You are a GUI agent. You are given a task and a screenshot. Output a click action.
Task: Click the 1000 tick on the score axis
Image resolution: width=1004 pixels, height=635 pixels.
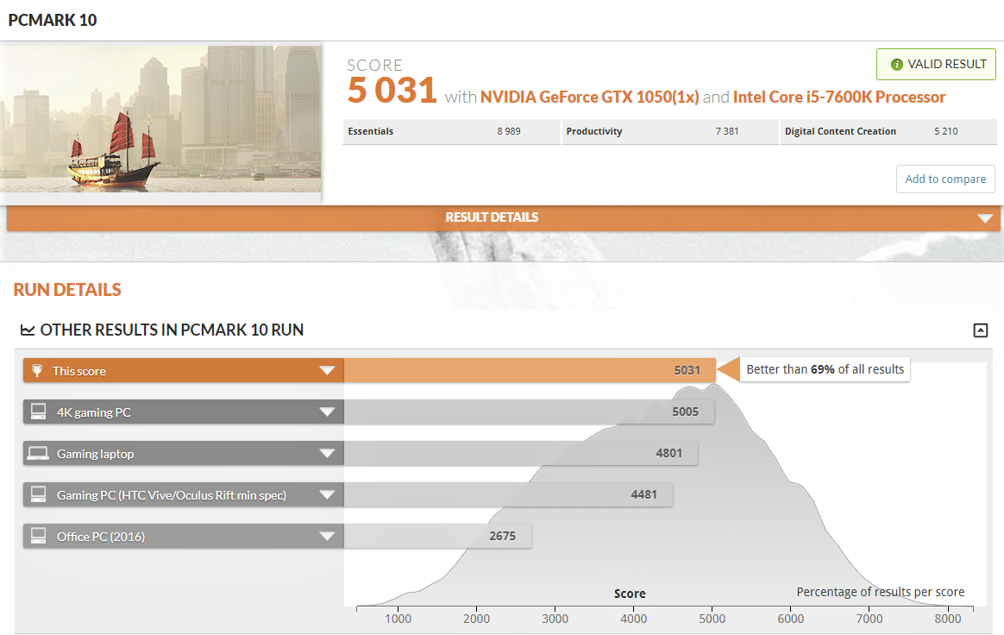(398, 619)
